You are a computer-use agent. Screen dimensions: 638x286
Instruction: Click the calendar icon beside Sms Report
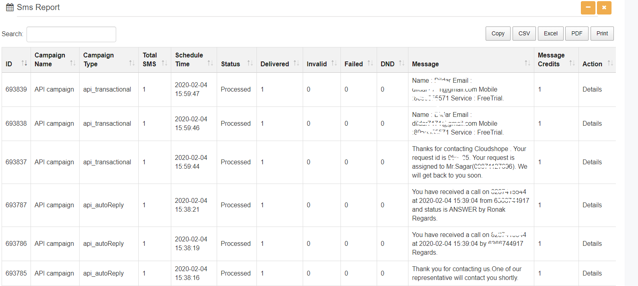pyautogui.click(x=10, y=7)
